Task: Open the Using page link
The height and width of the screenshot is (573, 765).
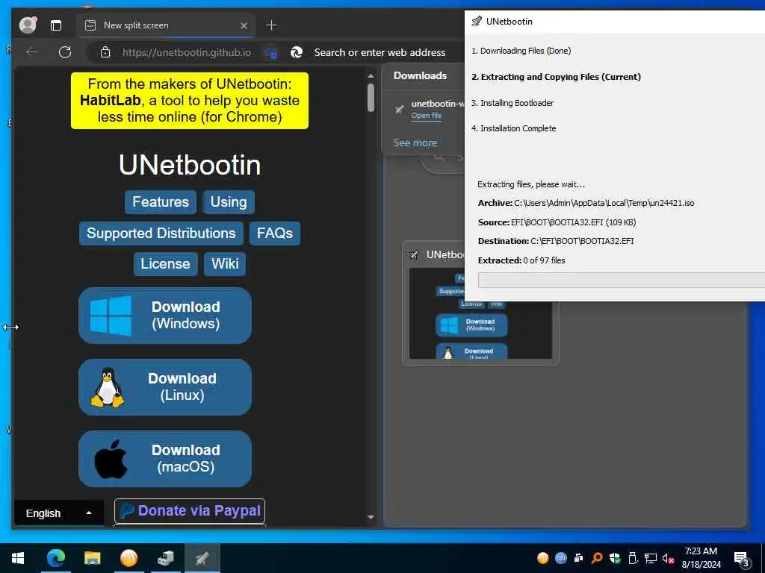Action: pyautogui.click(x=229, y=201)
